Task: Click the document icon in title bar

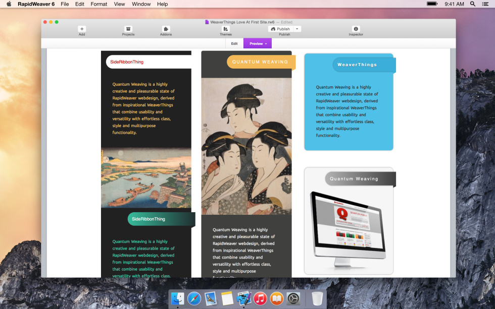Action: 207,22
